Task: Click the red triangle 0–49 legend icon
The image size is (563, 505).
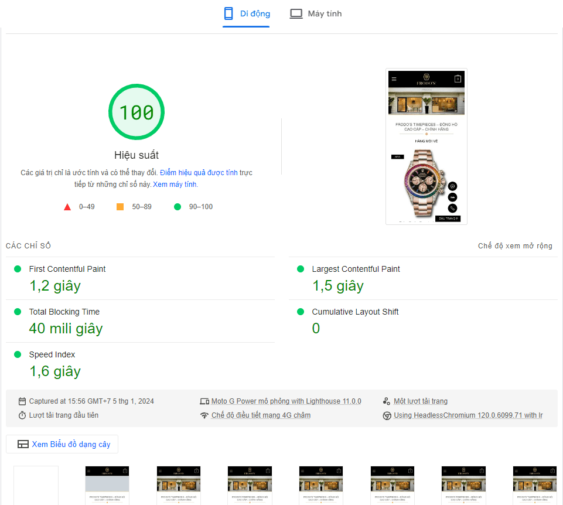Action: pos(67,207)
